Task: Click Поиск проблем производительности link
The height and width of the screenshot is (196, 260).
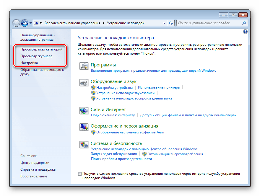Action: 121,159
